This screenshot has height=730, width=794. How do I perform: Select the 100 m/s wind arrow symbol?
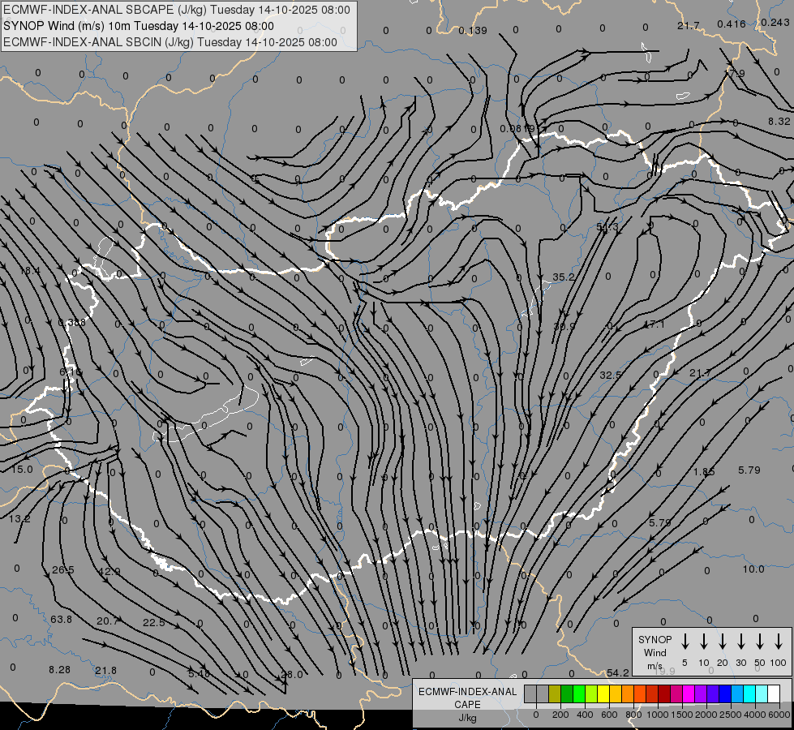(x=779, y=642)
